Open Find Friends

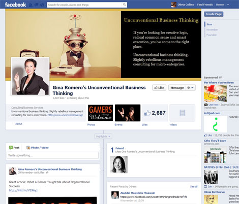tap(205, 5)
